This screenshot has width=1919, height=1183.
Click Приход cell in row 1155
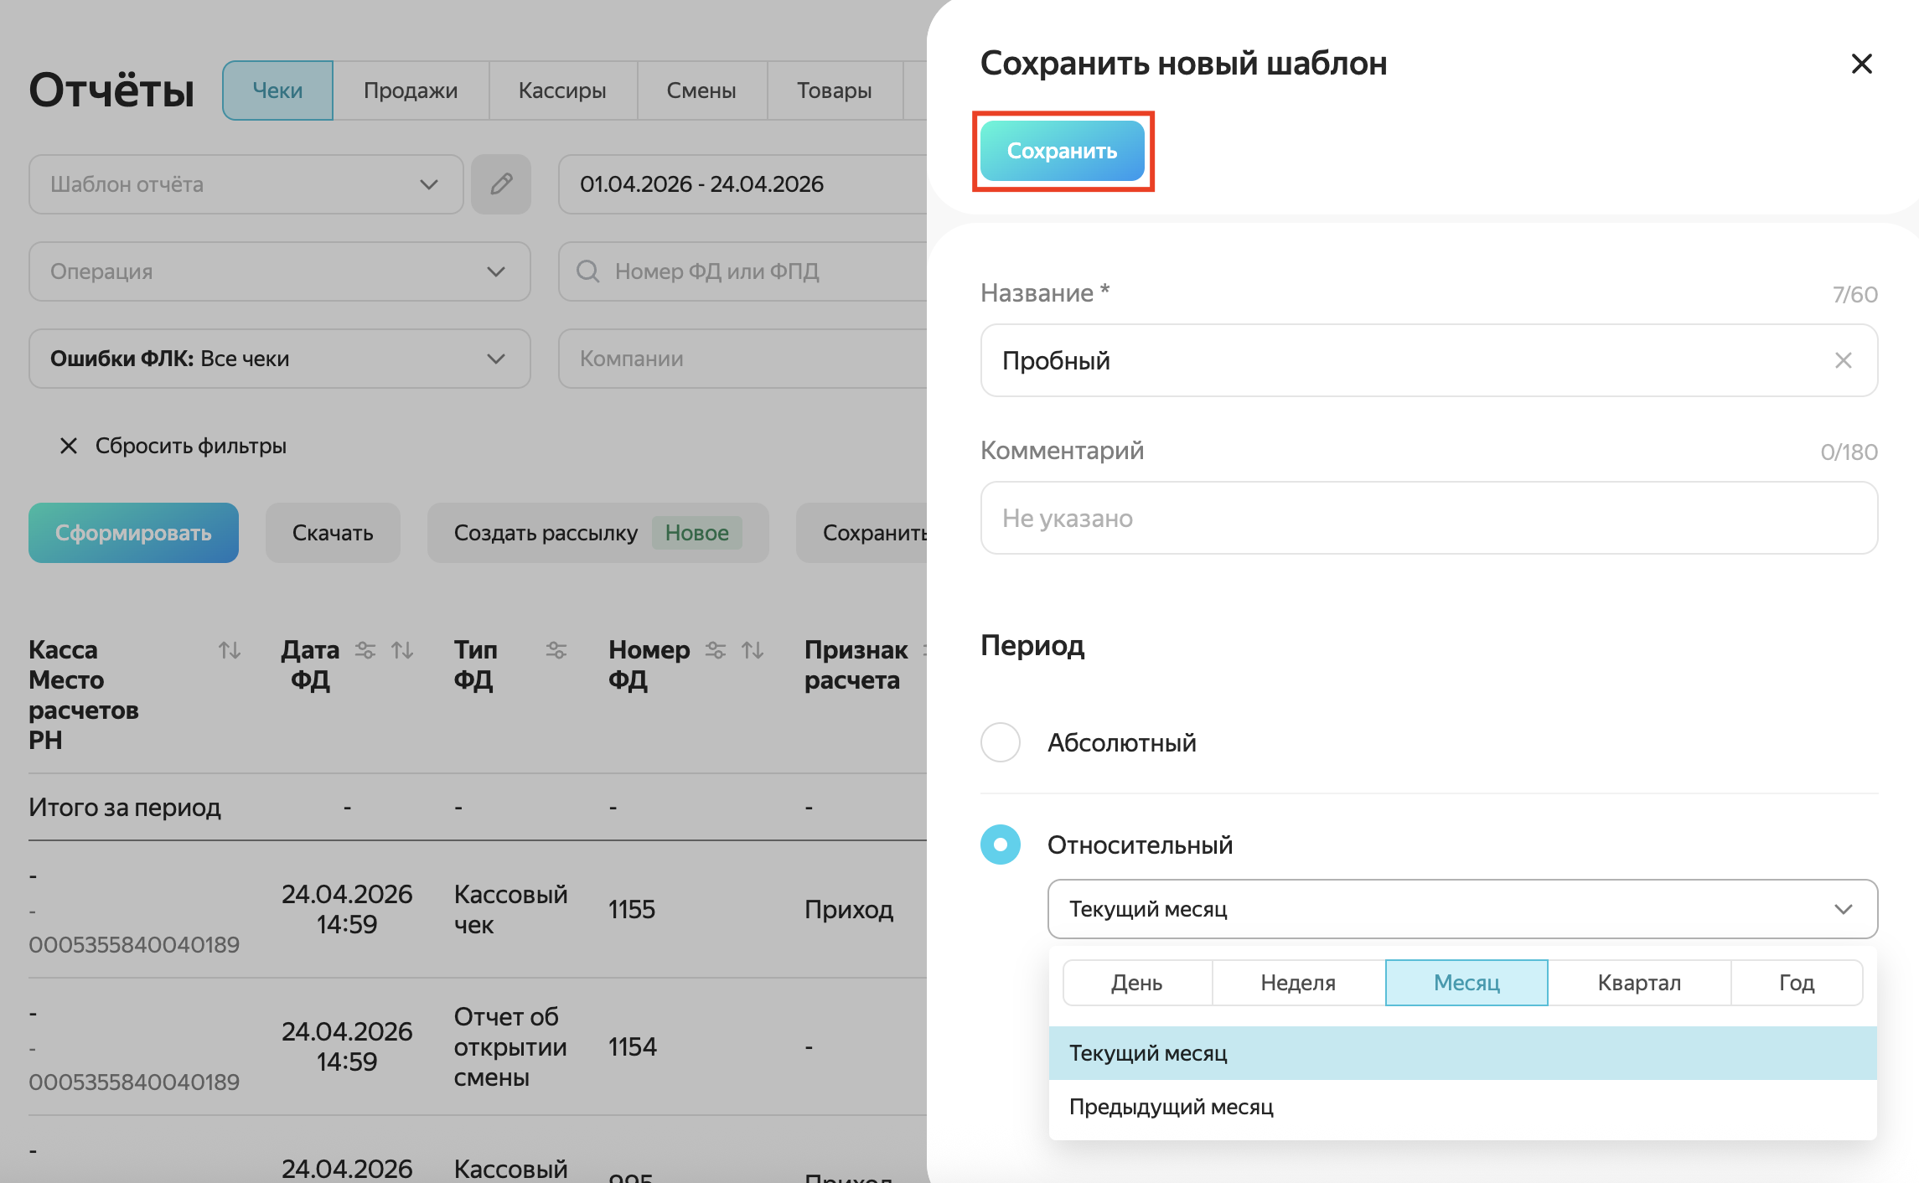tap(849, 910)
